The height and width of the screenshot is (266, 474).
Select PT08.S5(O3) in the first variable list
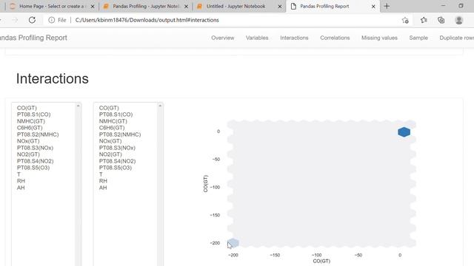tap(33, 168)
